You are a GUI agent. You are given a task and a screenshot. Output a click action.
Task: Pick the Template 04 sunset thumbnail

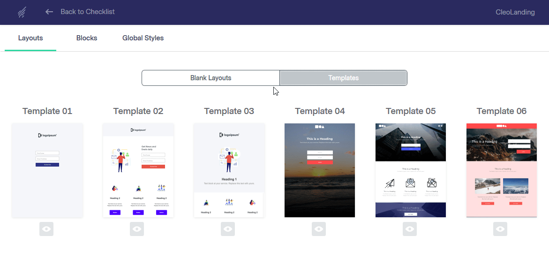[x=320, y=170]
